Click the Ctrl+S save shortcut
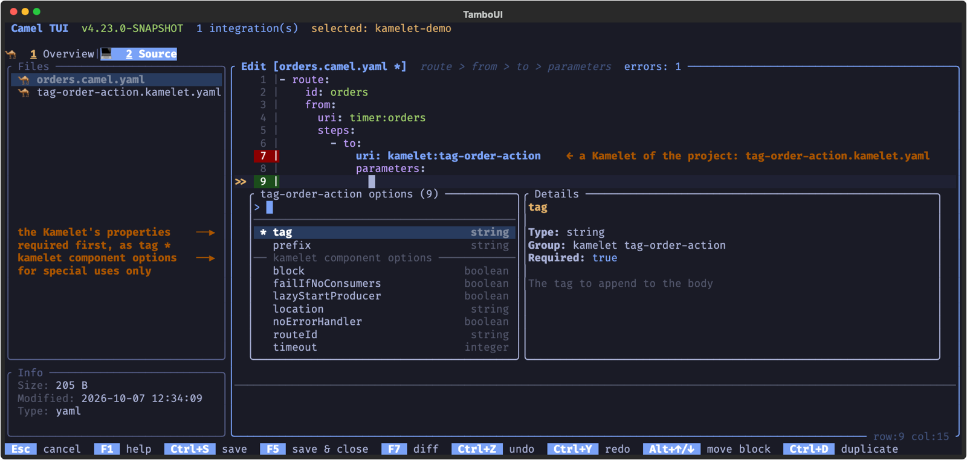The width and height of the screenshot is (967, 460). 205,449
